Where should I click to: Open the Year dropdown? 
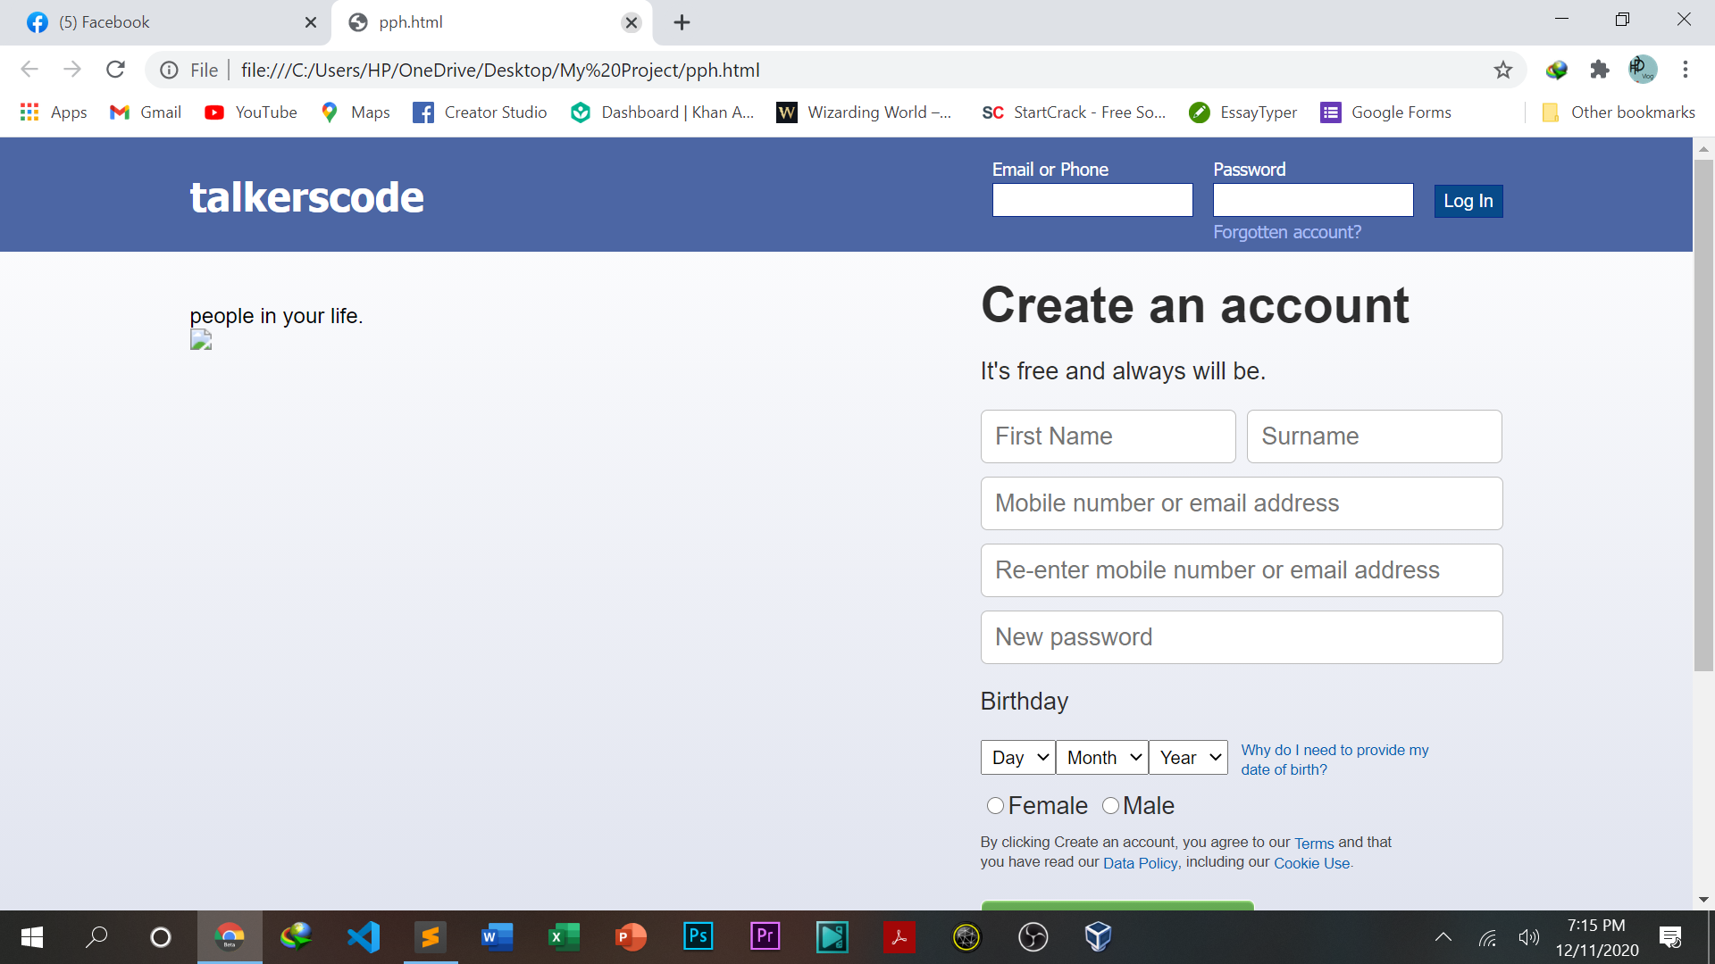[x=1188, y=757]
